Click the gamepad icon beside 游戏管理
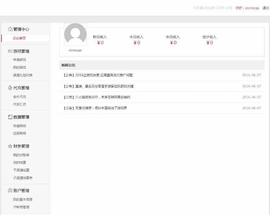The width and height of the screenshot is (270, 215). pyautogui.click(x=10, y=51)
